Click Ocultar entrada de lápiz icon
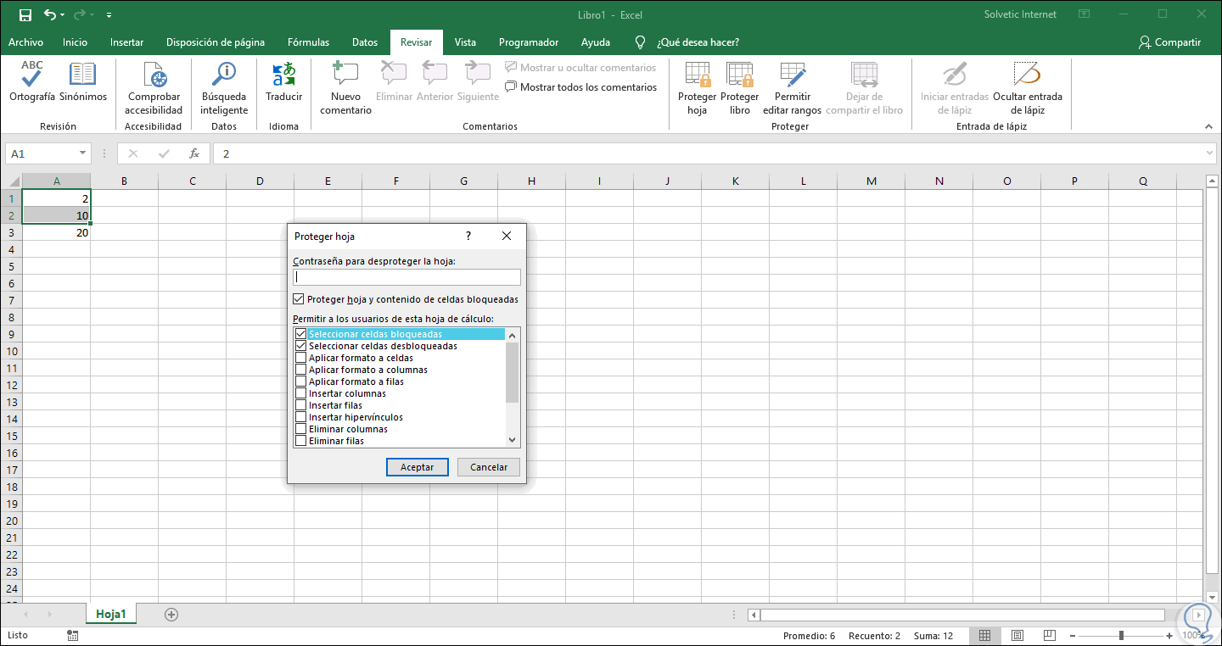The width and height of the screenshot is (1222, 646). [1027, 75]
